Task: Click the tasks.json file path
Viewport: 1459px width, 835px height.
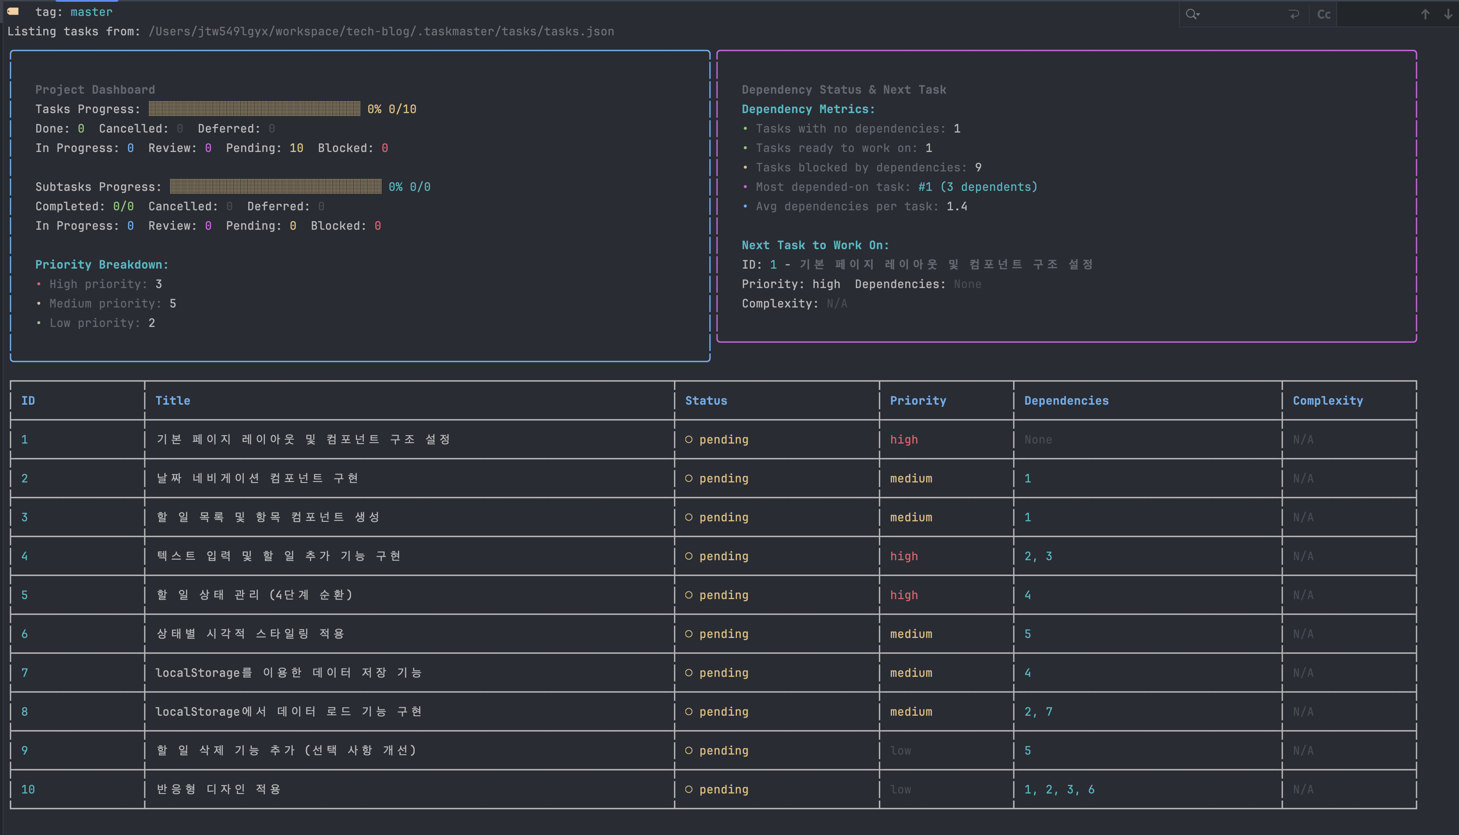Action: 381,31
